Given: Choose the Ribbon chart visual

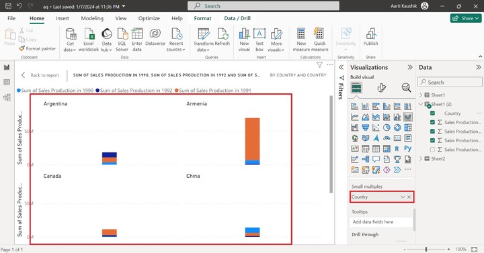Looking at the screenshot, I should coord(408,117).
